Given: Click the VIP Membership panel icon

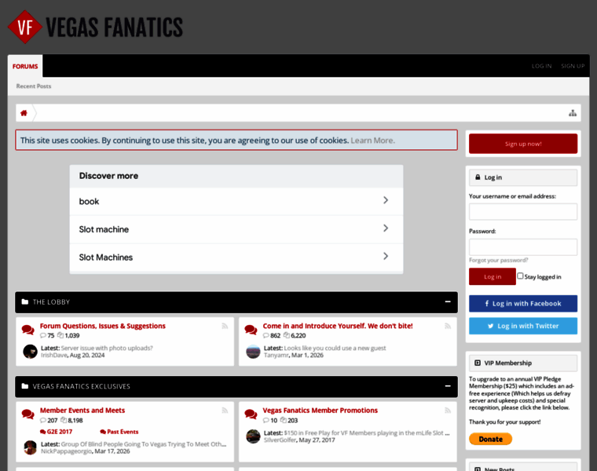Looking at the screenshot, I should [478, 363].
